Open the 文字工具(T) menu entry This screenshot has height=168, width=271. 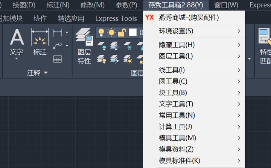(194, 104)
